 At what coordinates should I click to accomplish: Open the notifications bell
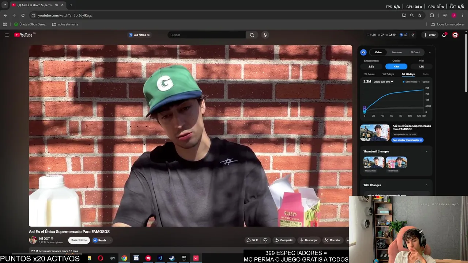(x=444, y=35)
